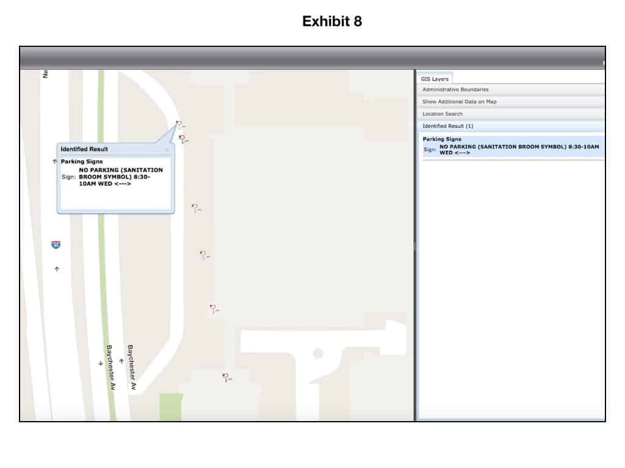
Task: Click the divider handle between map and panel
Action: (415, 246)
